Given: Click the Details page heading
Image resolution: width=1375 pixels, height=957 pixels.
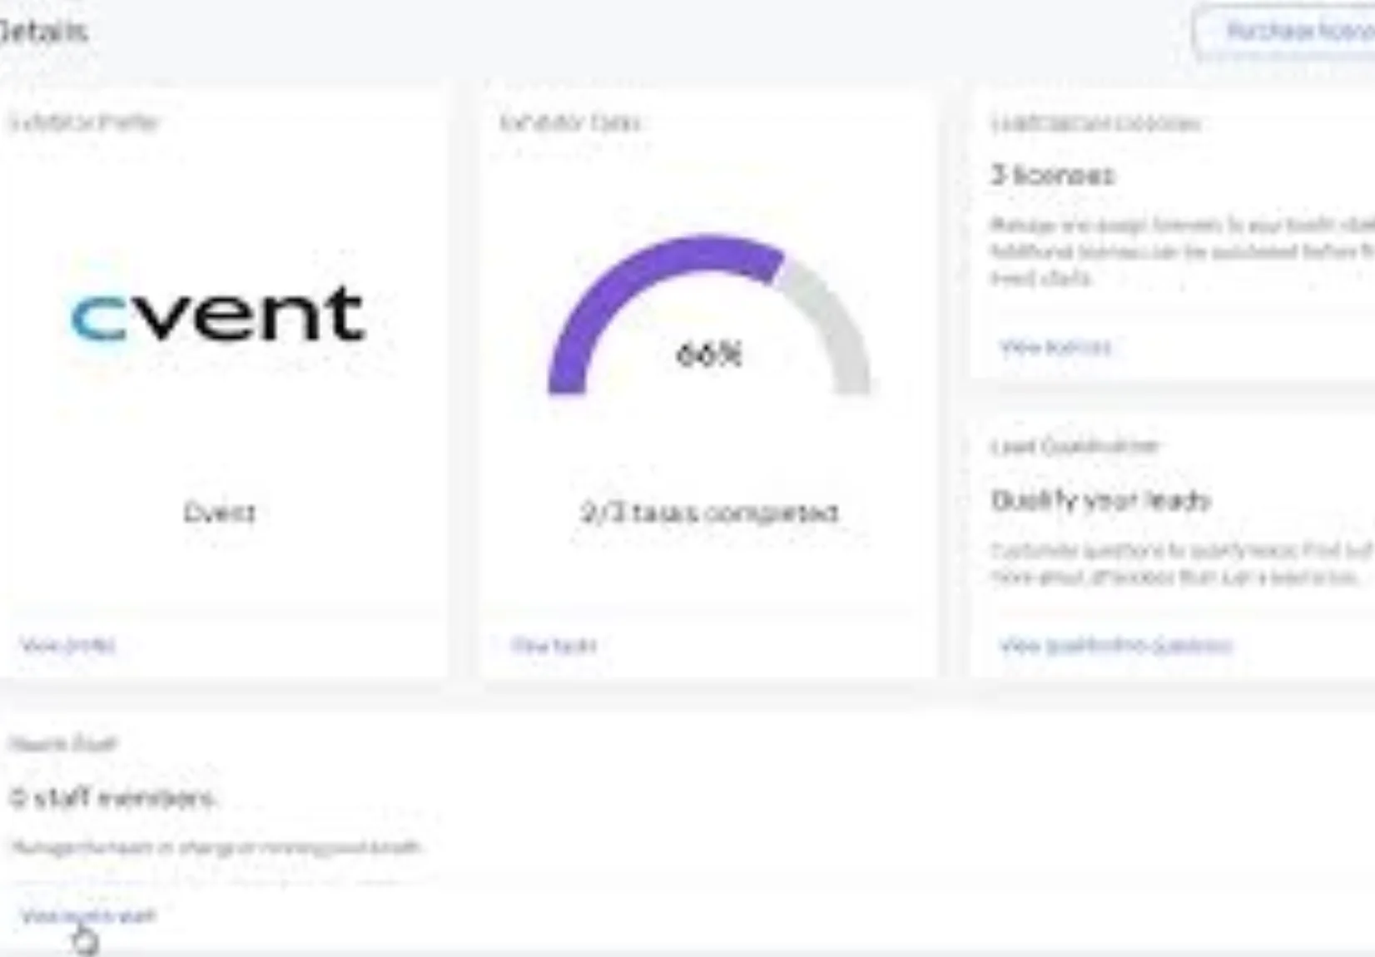Looking at the screenshot, I should 43,32.
